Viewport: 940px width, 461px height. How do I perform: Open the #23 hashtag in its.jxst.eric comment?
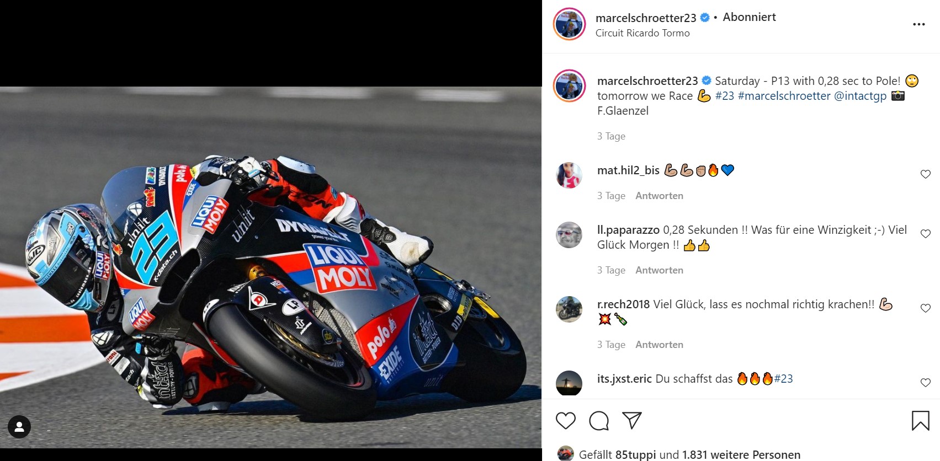point(783,379)
